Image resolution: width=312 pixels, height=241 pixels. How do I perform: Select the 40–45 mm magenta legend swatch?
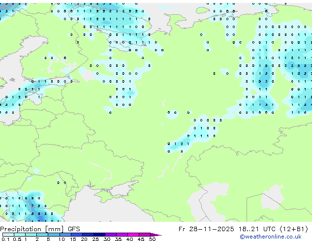(x=133, y=235)
